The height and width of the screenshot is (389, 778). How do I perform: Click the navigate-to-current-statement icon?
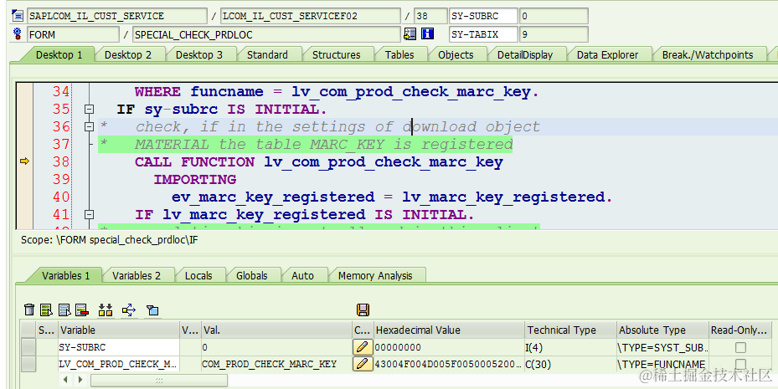(x=410, y=34)
